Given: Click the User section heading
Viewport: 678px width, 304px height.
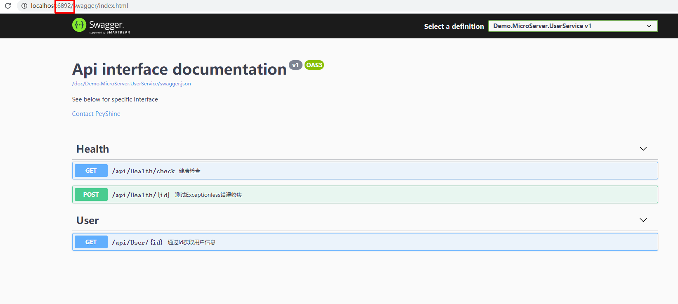Looking at the screenshot, I should click(87, 220).
